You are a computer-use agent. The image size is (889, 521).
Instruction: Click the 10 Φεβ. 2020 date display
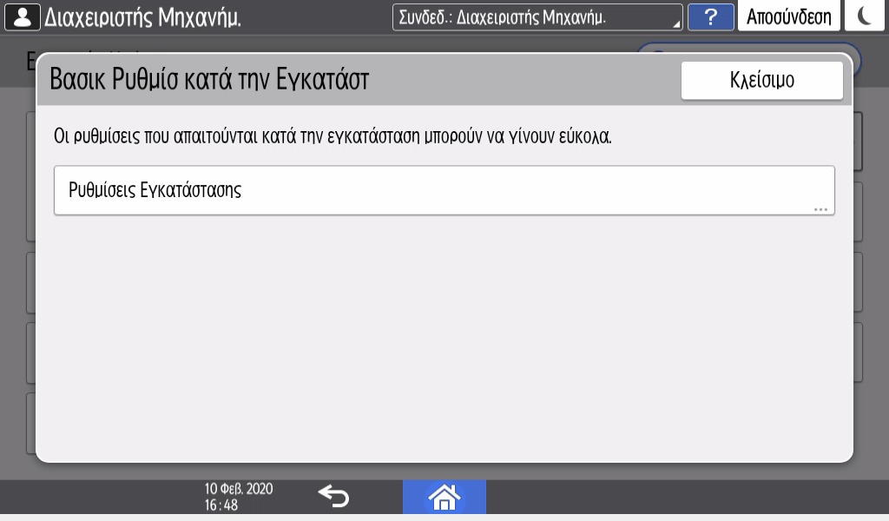tap(238, 489)
